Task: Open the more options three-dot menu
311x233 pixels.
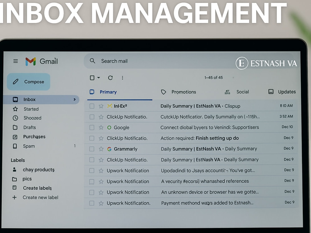Action: (x=122, y=78)
